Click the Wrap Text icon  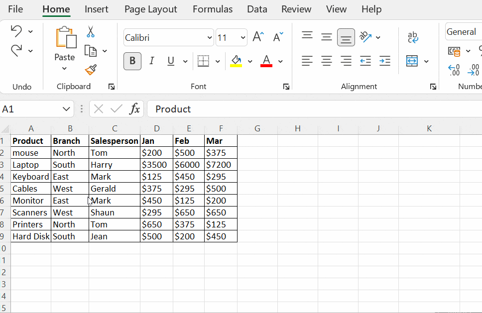(x=413, y=37)
